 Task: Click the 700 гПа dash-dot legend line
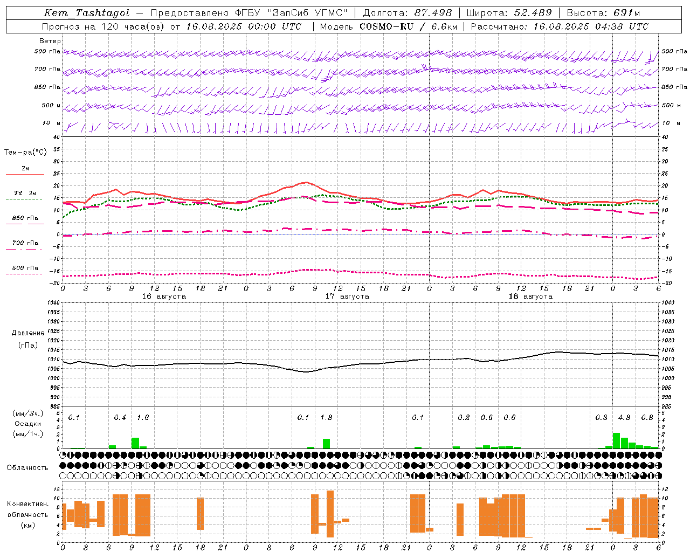24,249
